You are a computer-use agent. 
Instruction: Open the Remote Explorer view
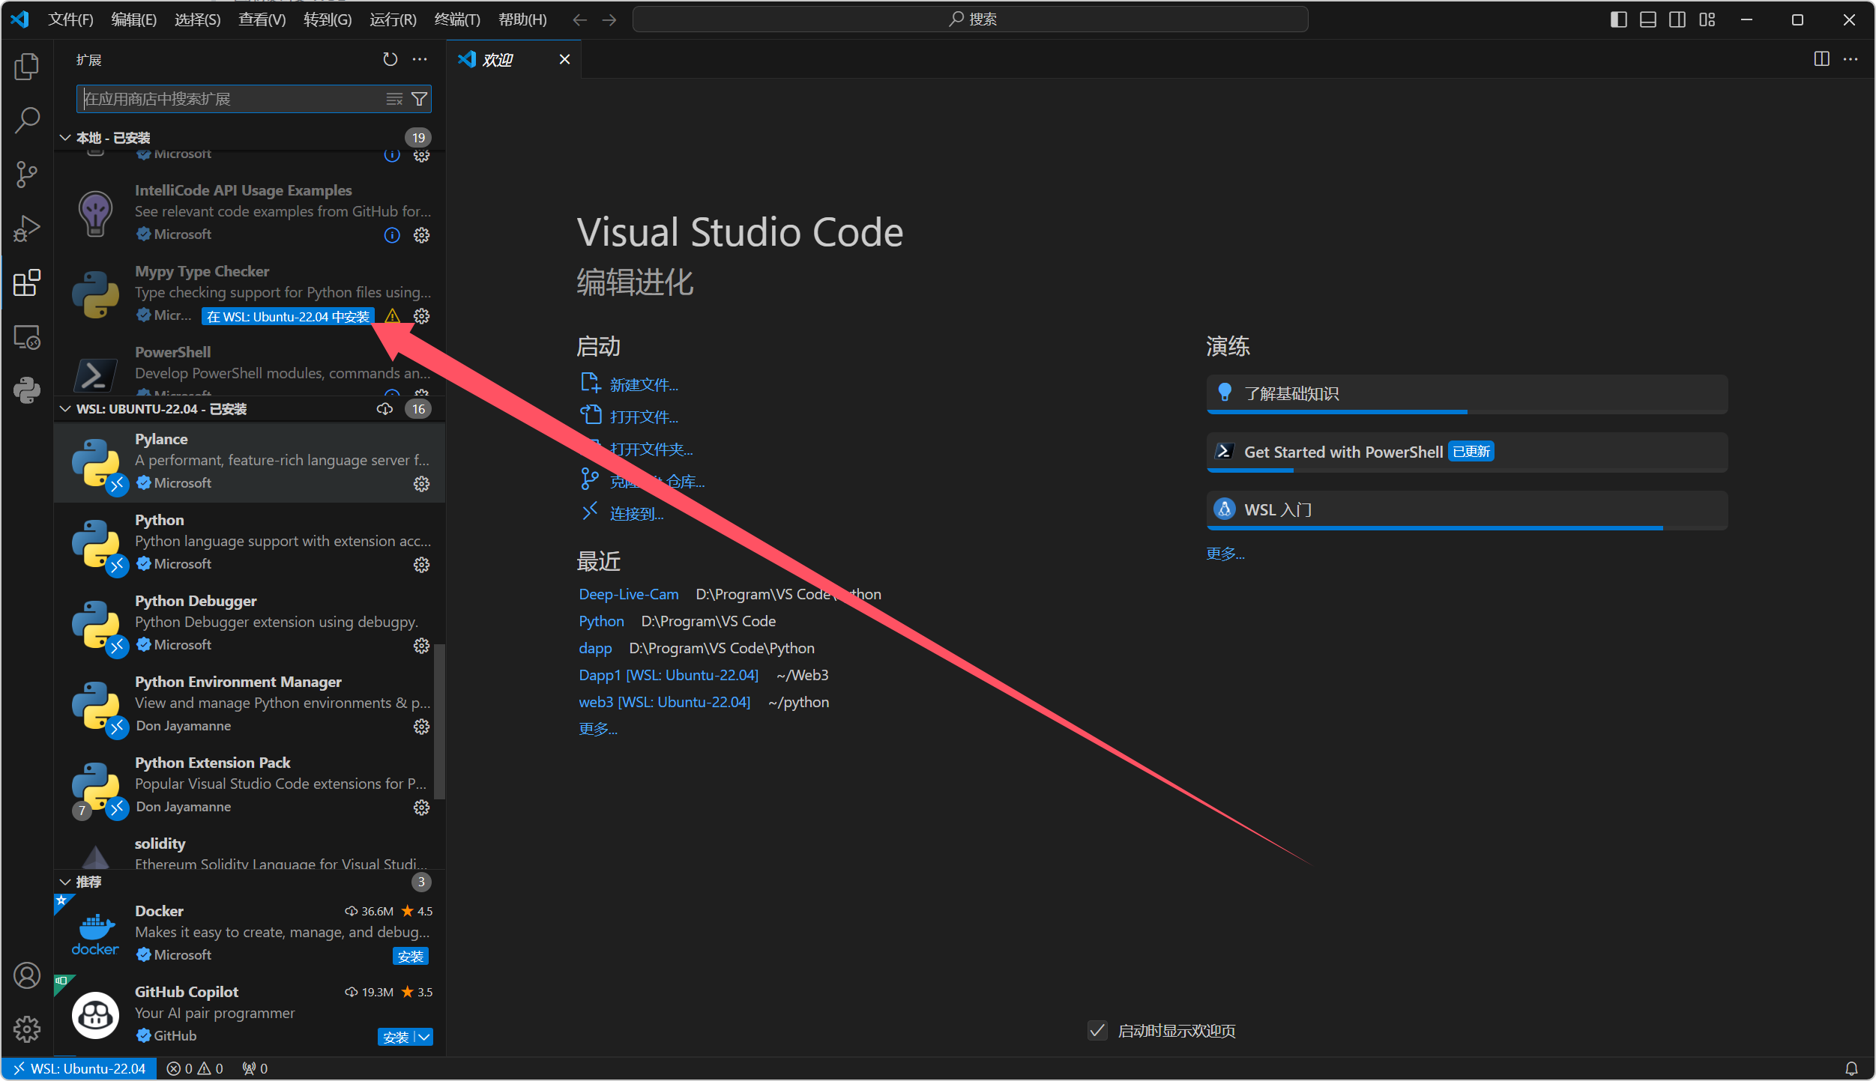27,337
